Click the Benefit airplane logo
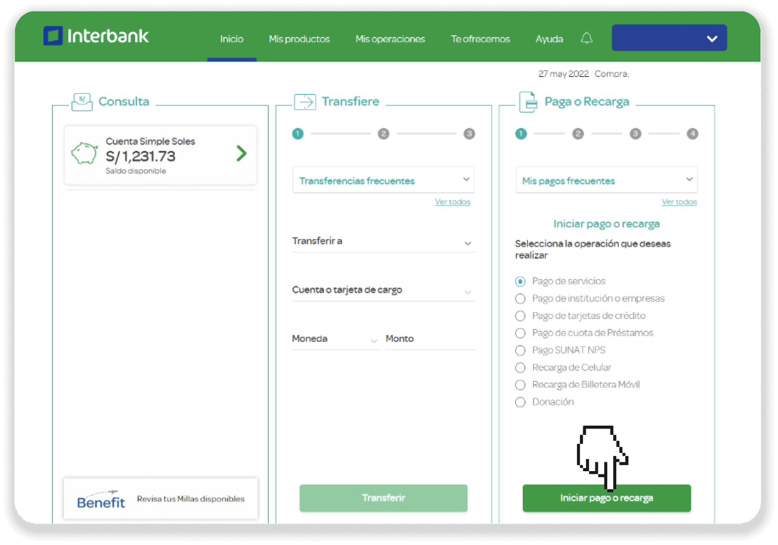 tap(101, 499)
